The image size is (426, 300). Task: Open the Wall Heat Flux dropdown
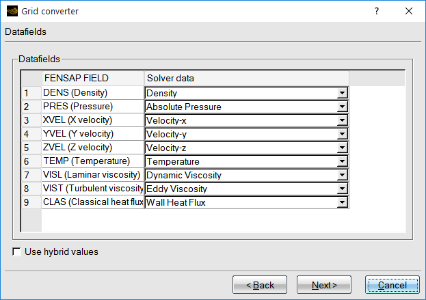tap(342, 202)
